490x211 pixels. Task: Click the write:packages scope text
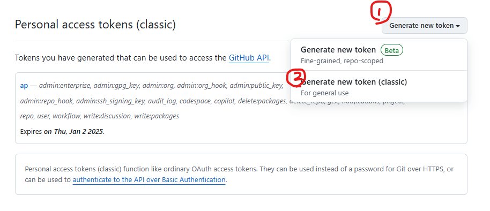click(157, 116)
